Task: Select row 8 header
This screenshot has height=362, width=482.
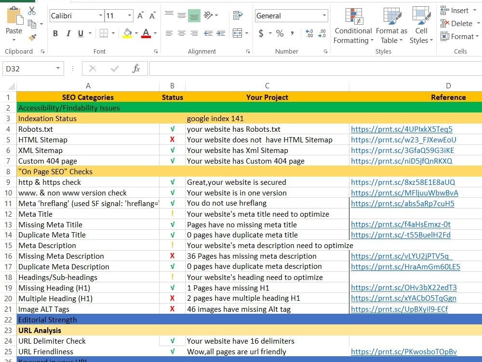Action: (8, 172)
